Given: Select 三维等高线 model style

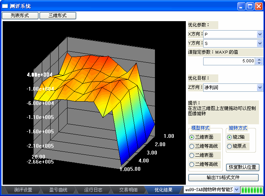Looking at the screenshot, I should [192, 146].
